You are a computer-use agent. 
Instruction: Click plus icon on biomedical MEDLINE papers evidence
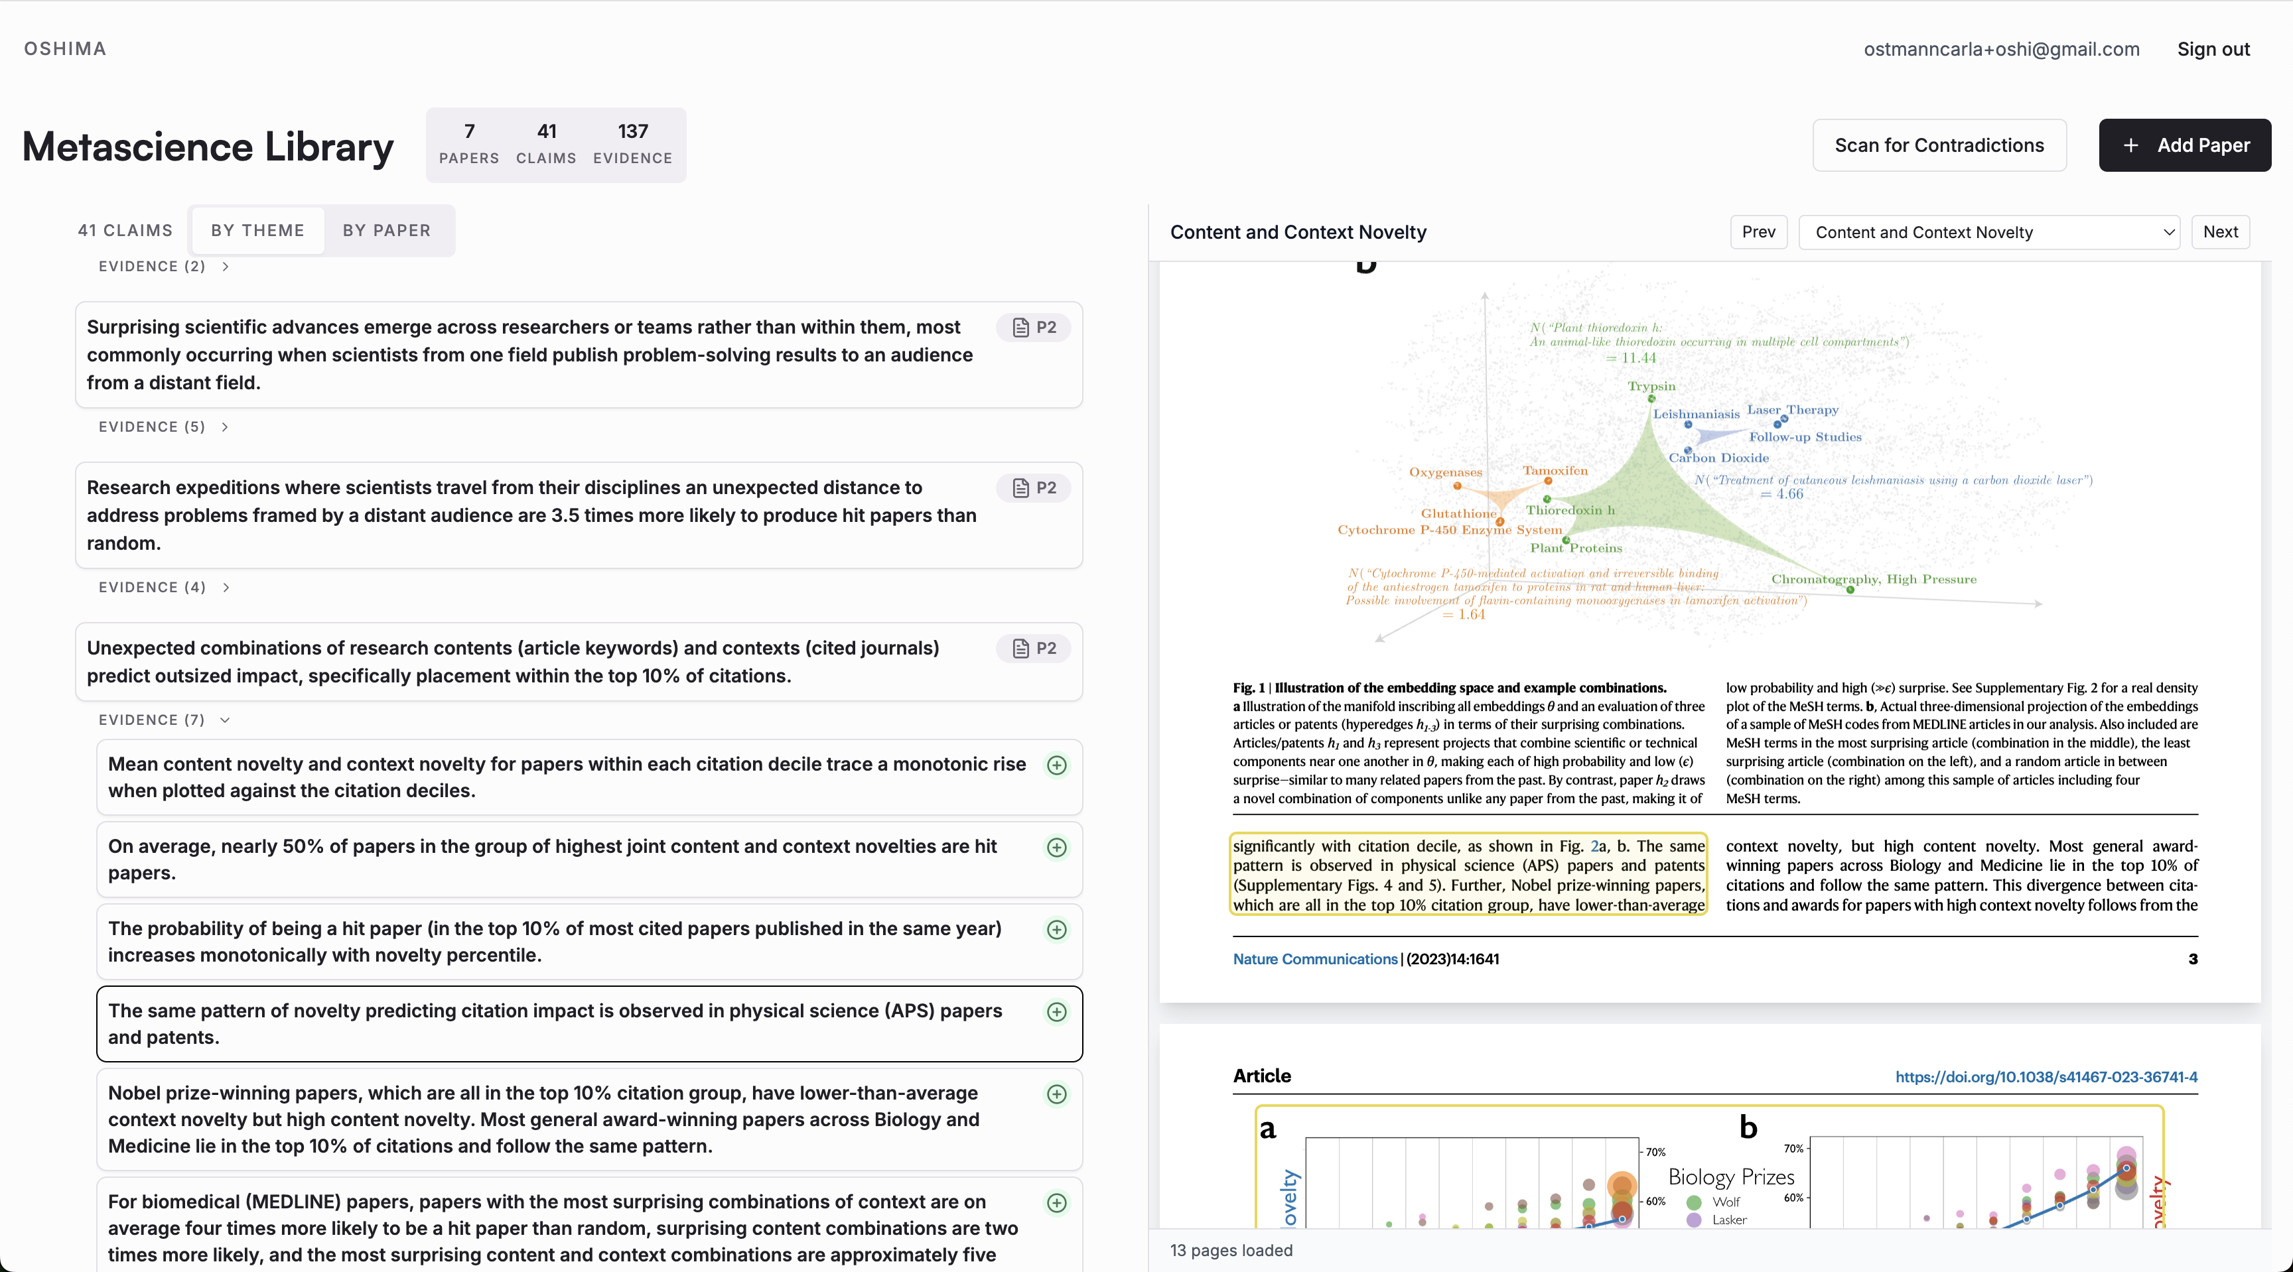tap(1056, 1202)
